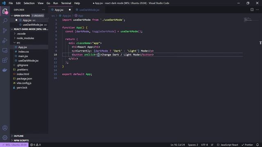Click the useDarkMode import statement line
This screenshot has width=262, height=147.
point(94,20)
